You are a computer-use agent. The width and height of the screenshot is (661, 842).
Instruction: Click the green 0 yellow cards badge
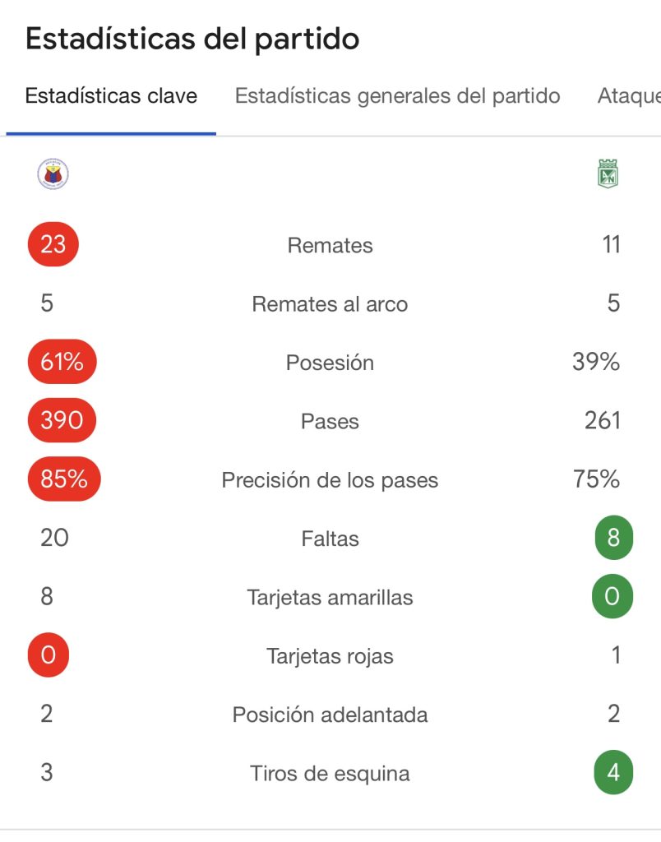click(612, 597)
